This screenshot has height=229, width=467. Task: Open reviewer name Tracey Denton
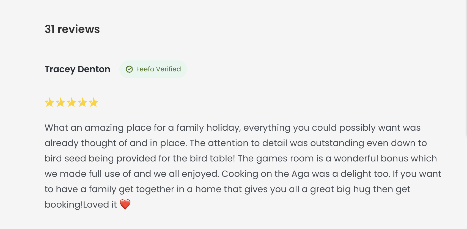coord(77,69)
